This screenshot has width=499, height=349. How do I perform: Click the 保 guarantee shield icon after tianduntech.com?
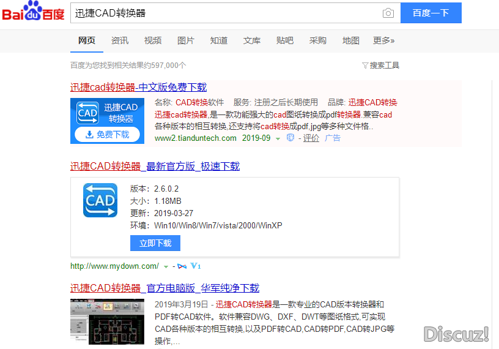point(290,138)
